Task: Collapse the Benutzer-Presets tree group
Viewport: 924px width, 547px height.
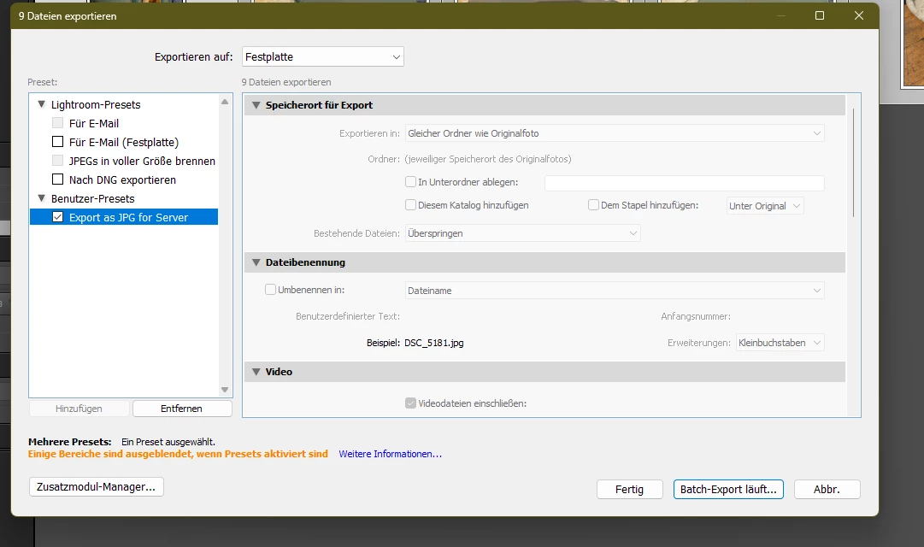Action: [41, 198]
